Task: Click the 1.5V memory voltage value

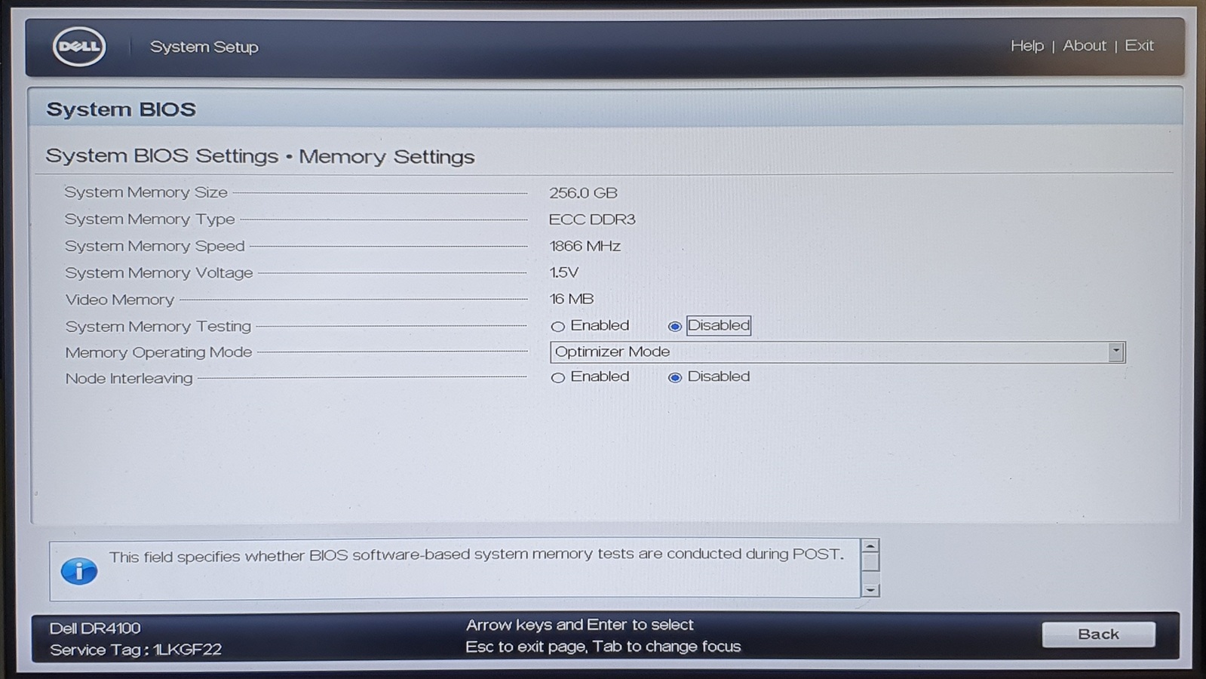Action: (x=563, y=272)
